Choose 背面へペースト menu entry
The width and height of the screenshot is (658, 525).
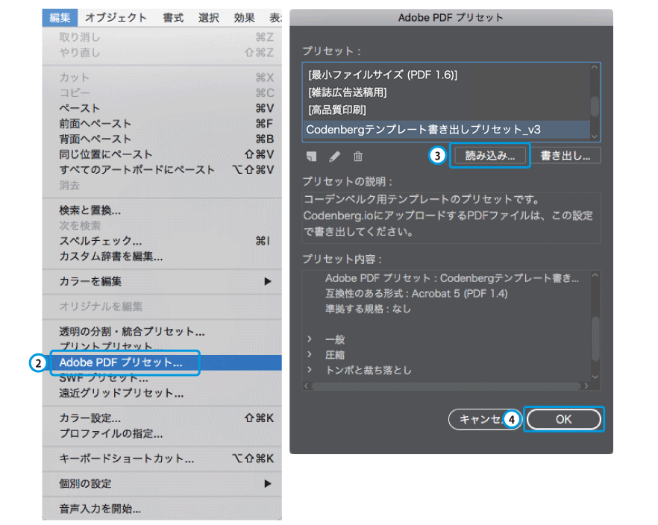(x=162, y=139)
